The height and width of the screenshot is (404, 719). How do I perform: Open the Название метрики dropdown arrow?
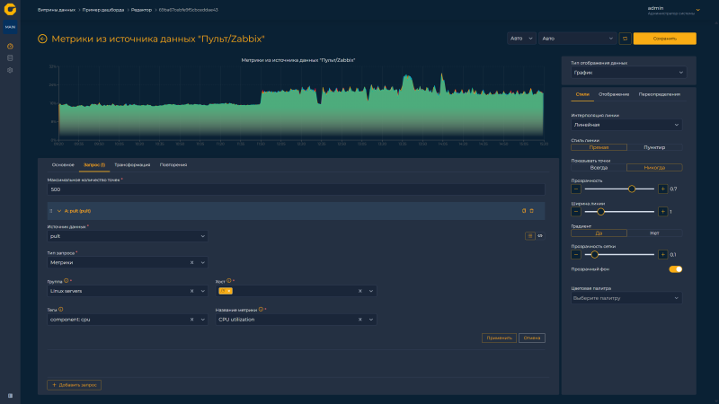(371, 320)
